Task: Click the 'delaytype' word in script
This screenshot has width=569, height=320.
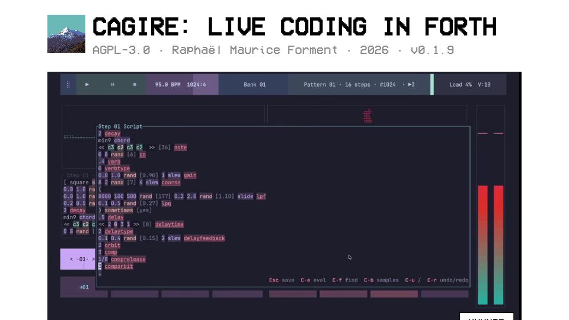Action: pos(119,231)
